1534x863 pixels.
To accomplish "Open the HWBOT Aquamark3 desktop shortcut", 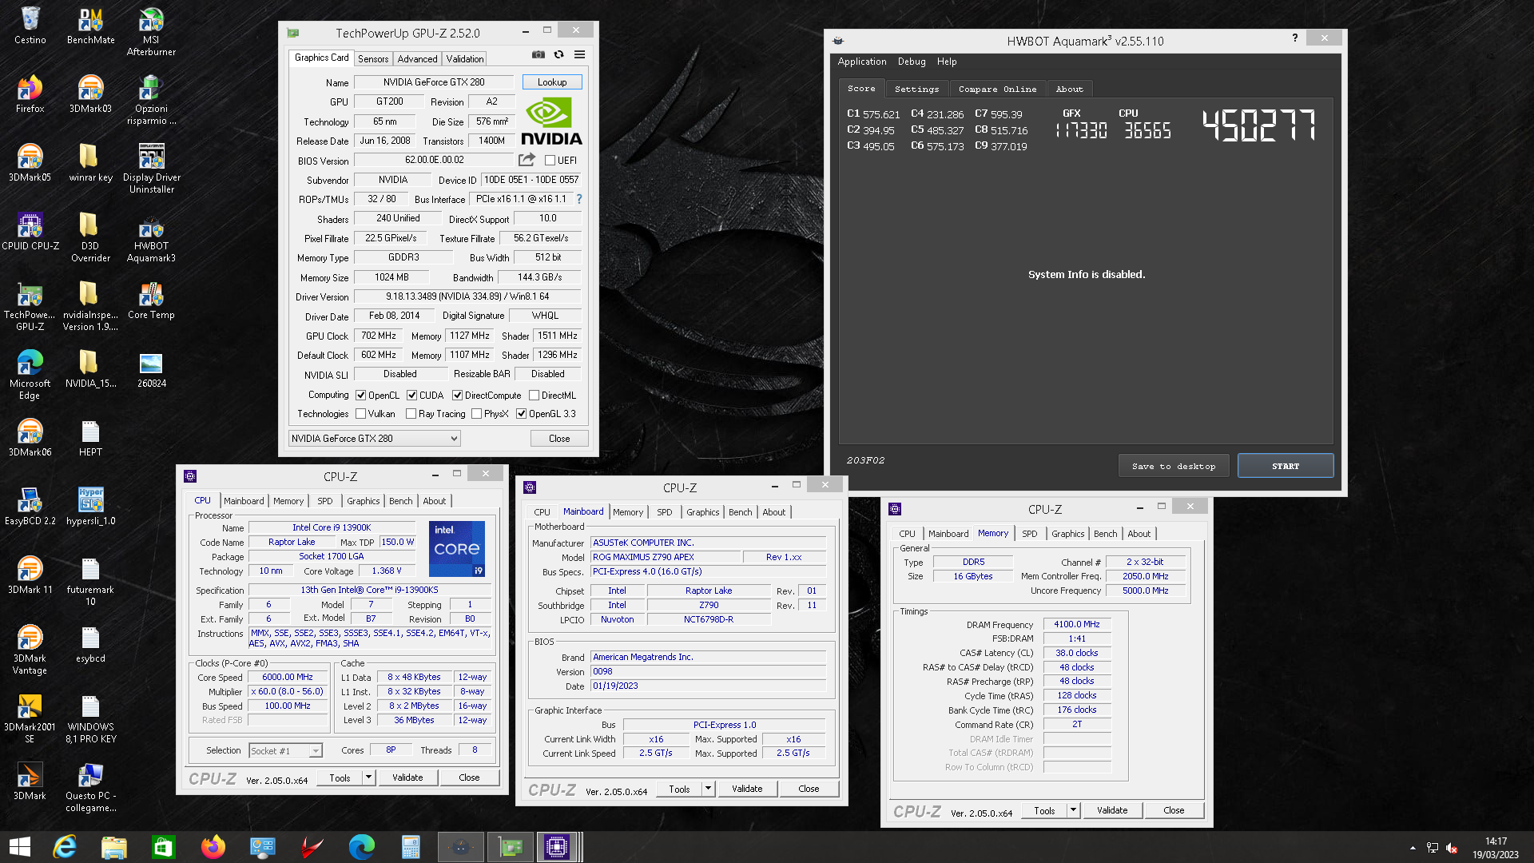I will 151,238.
